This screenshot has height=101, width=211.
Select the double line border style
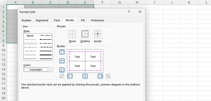coord(46,59)
